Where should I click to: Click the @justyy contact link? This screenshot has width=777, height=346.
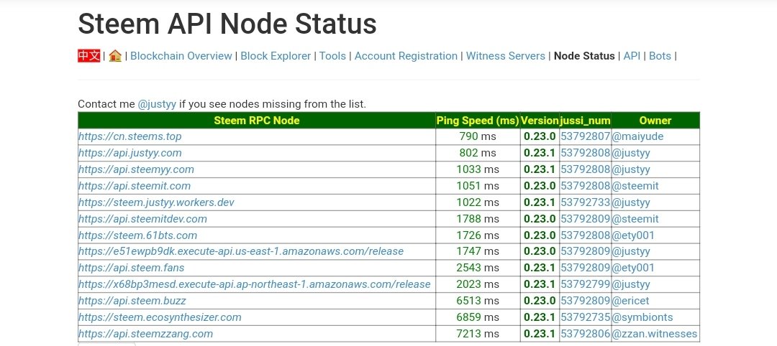coord(157,104)
